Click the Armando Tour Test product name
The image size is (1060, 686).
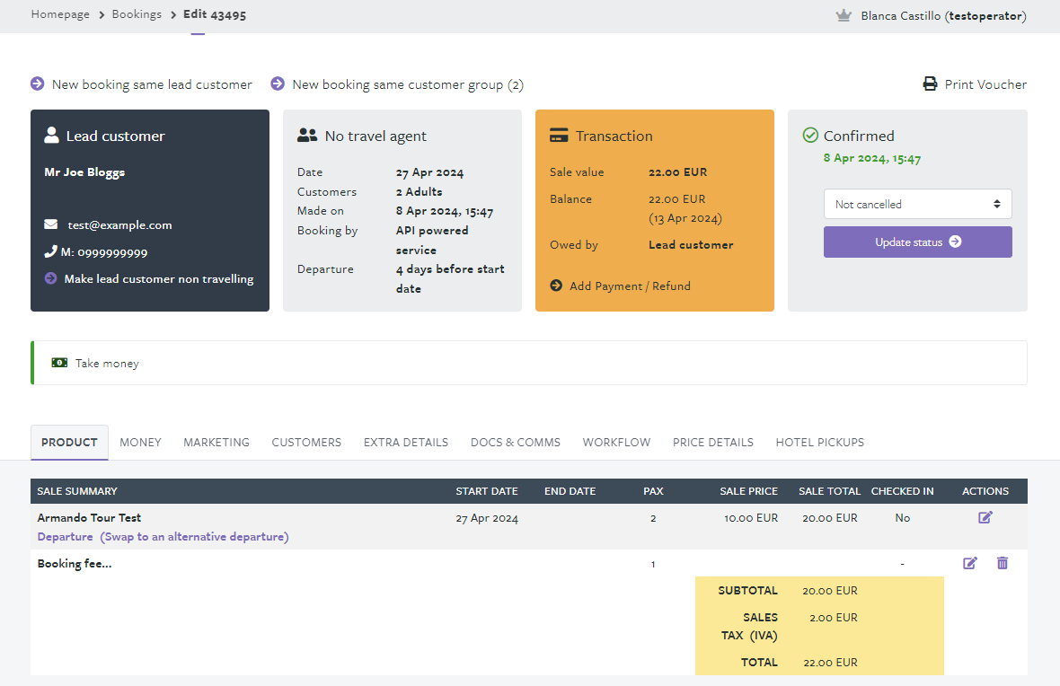89,518
